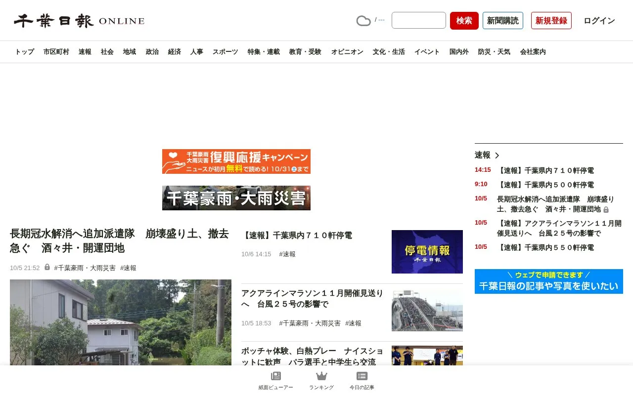Open 国内外 menu item

click(459, 52)
